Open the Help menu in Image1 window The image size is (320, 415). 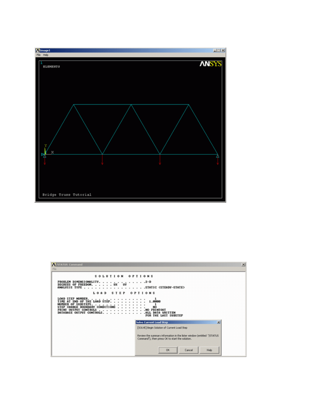[x=46, y=55]
